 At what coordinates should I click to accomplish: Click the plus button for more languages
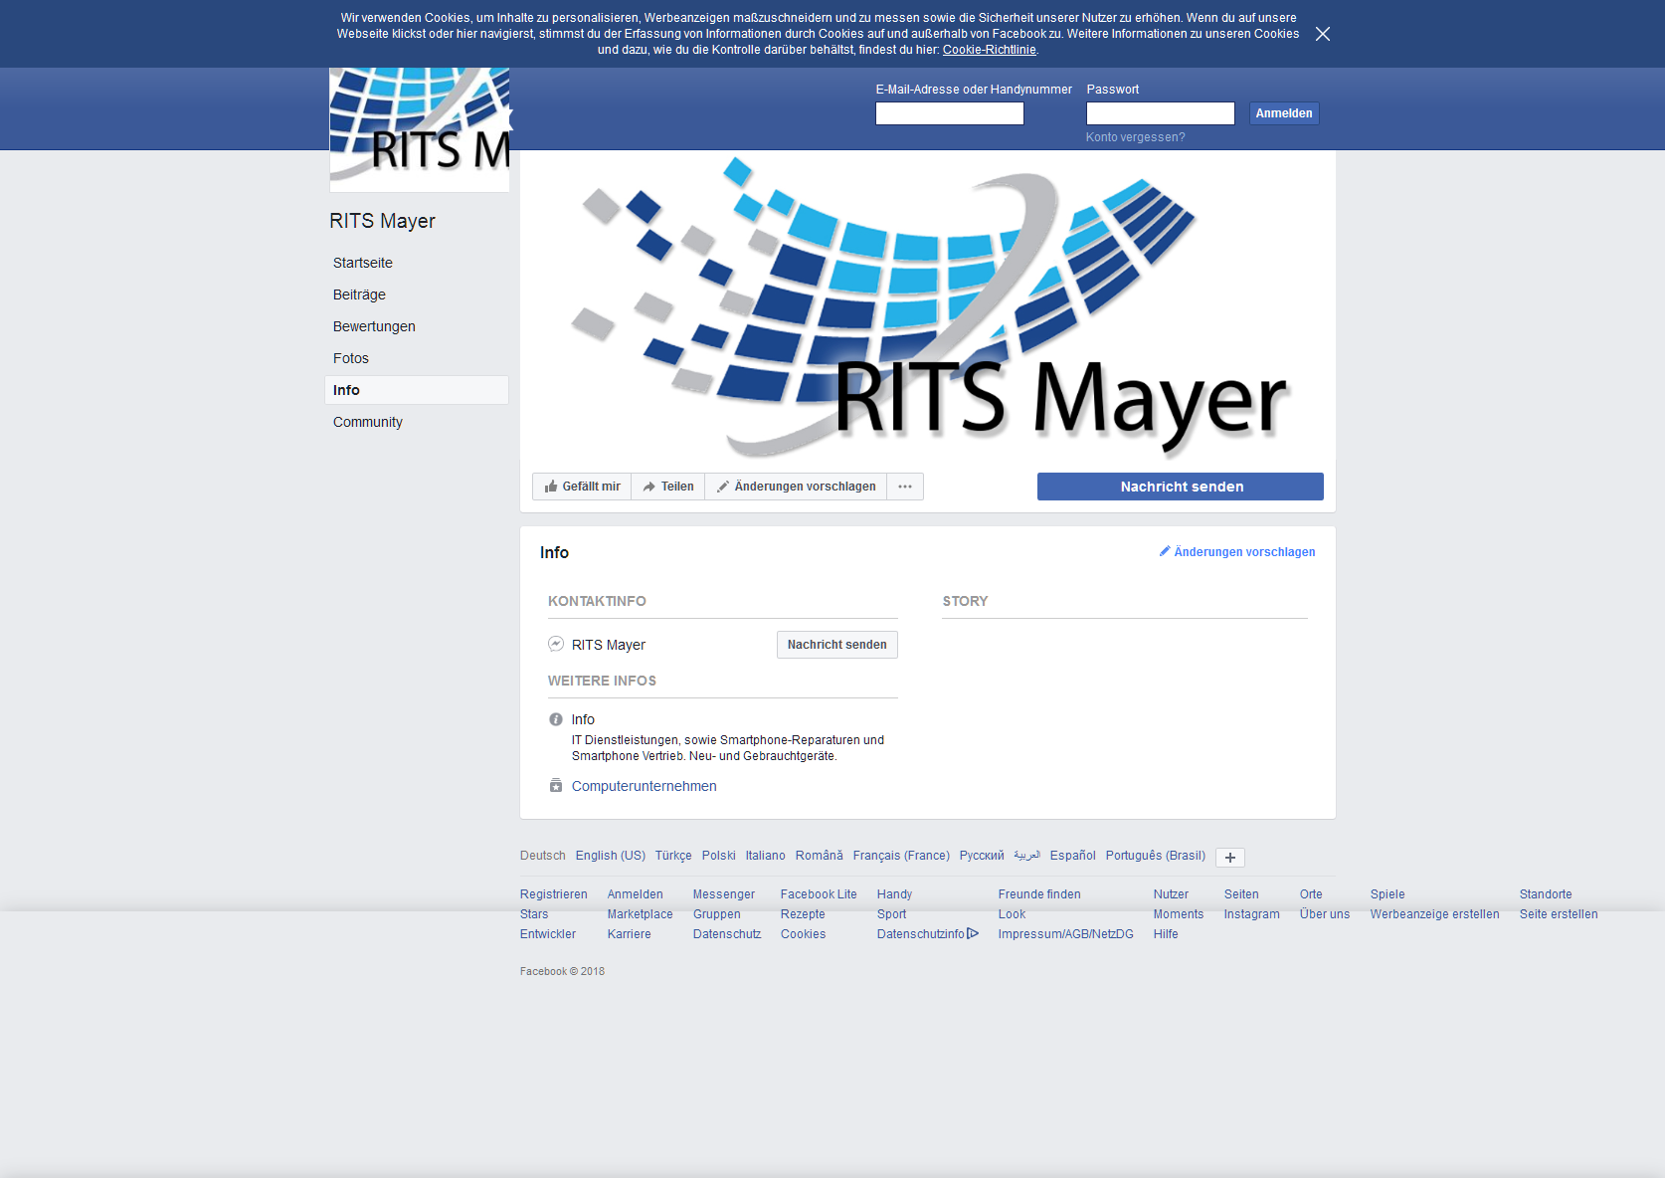(x=1229, y=858)
